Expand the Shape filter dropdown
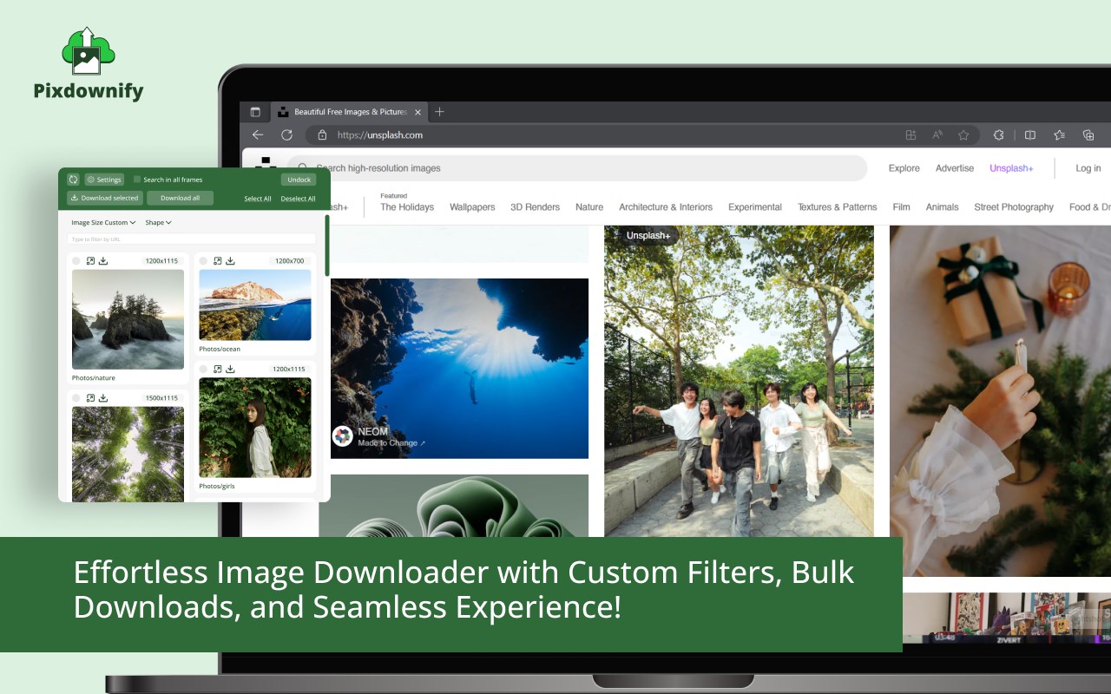 coord(159,223)
